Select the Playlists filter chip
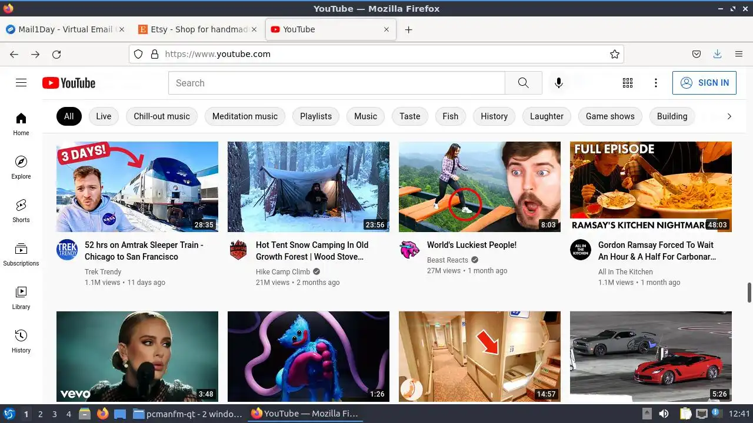This screenshot has width=753, height=423. click(316, 116)
